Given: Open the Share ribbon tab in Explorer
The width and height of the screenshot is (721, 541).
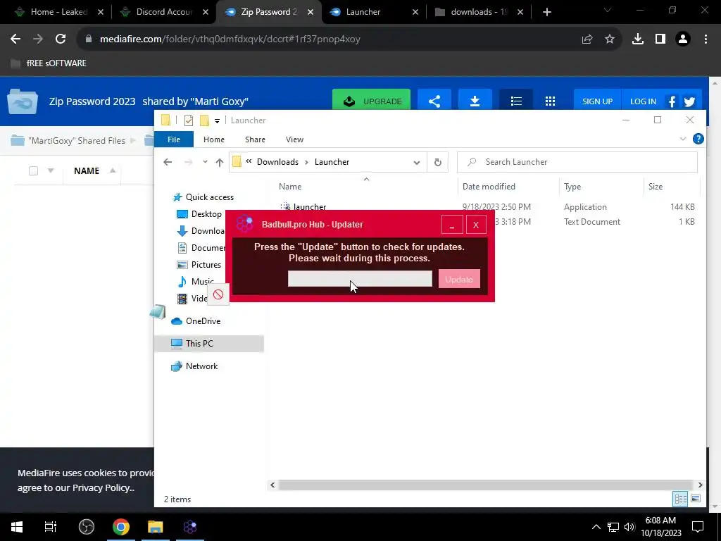Looking at the screenshot, I should pos(255,139).
